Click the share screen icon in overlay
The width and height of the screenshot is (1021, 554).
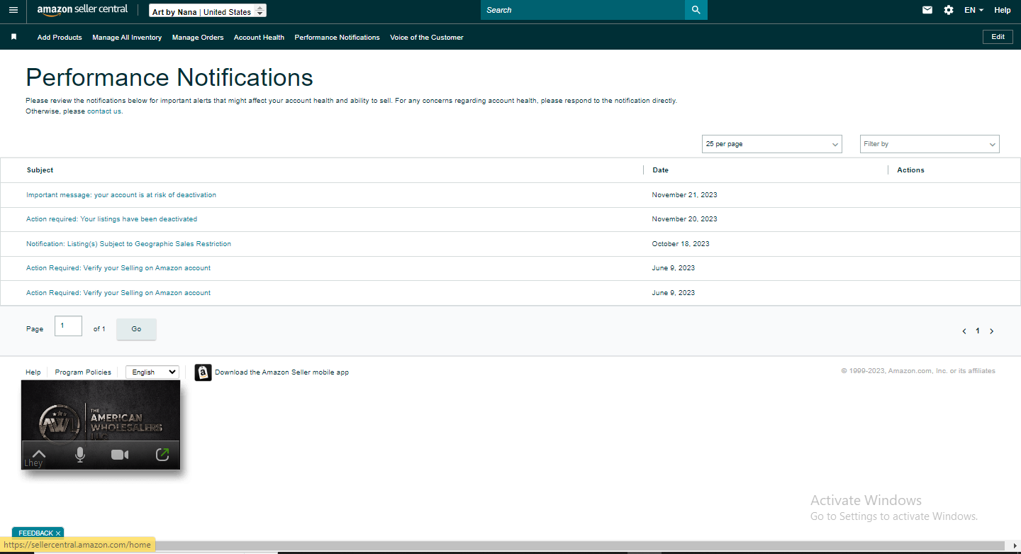(162, 454)
